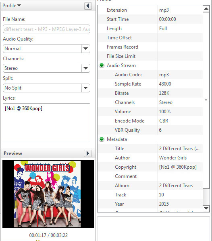Select the Frames Record row
Viewport: 212px width, 241px height.
pyautogui.click(x=150, y=47)
